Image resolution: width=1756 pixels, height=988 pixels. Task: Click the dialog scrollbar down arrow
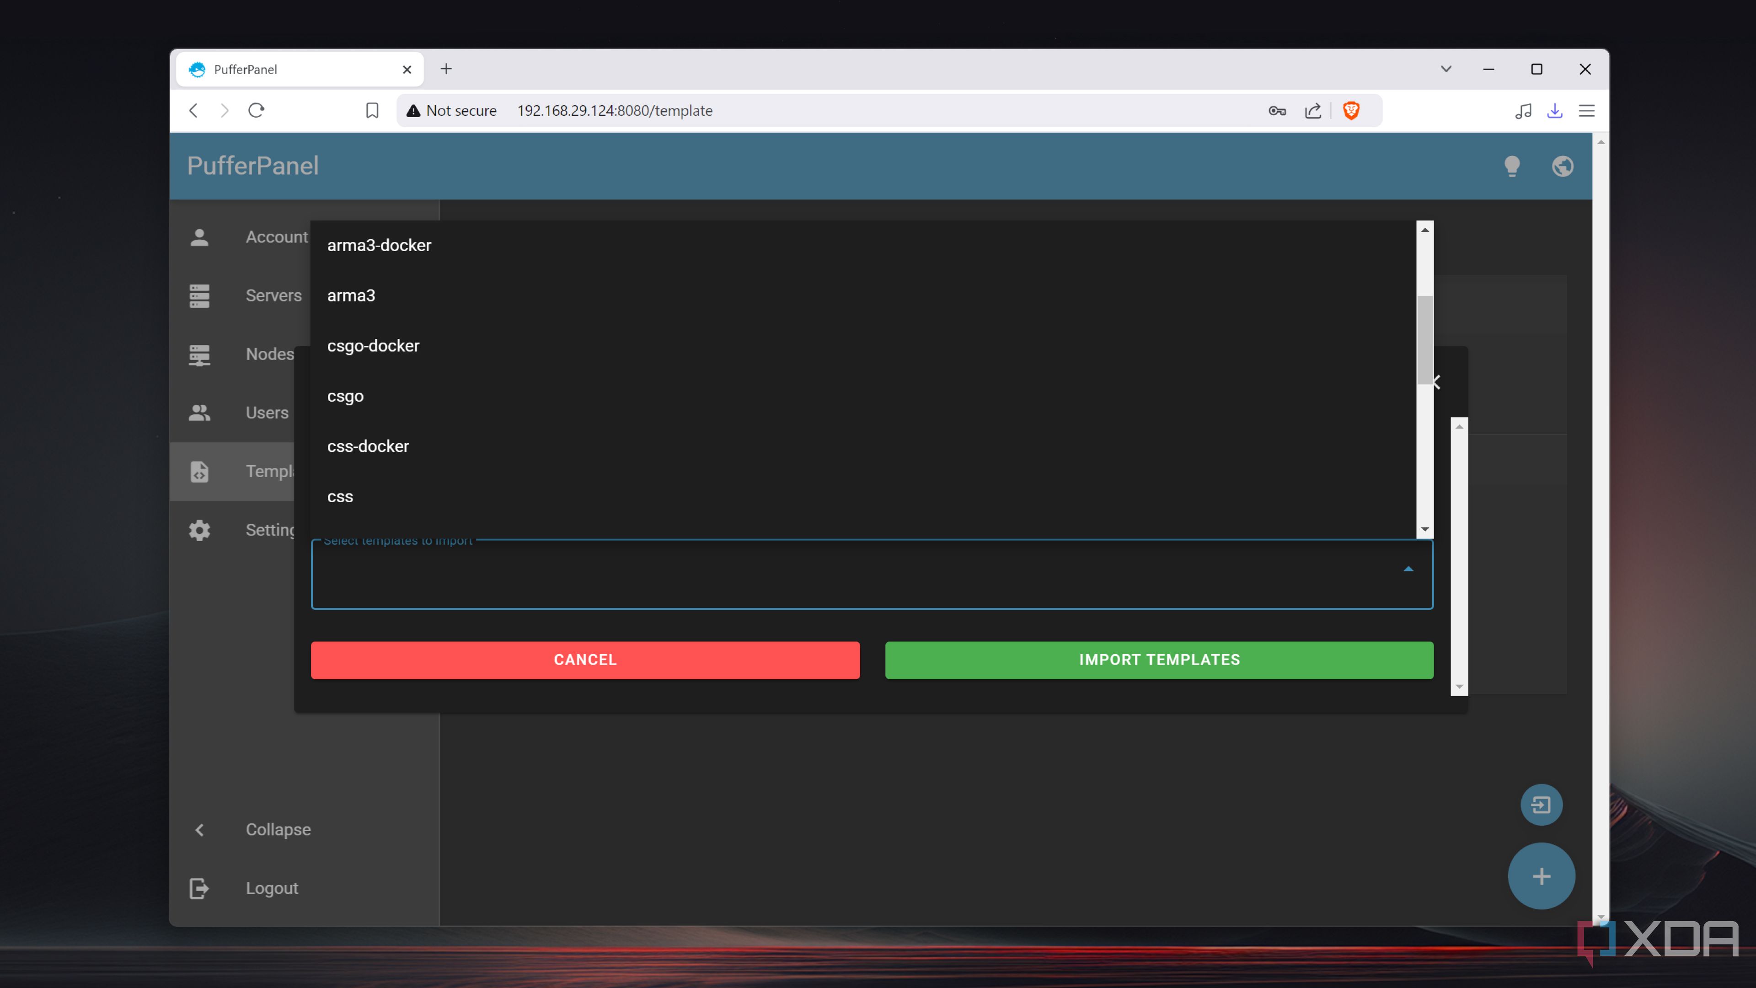click(x=1459, y=687)
